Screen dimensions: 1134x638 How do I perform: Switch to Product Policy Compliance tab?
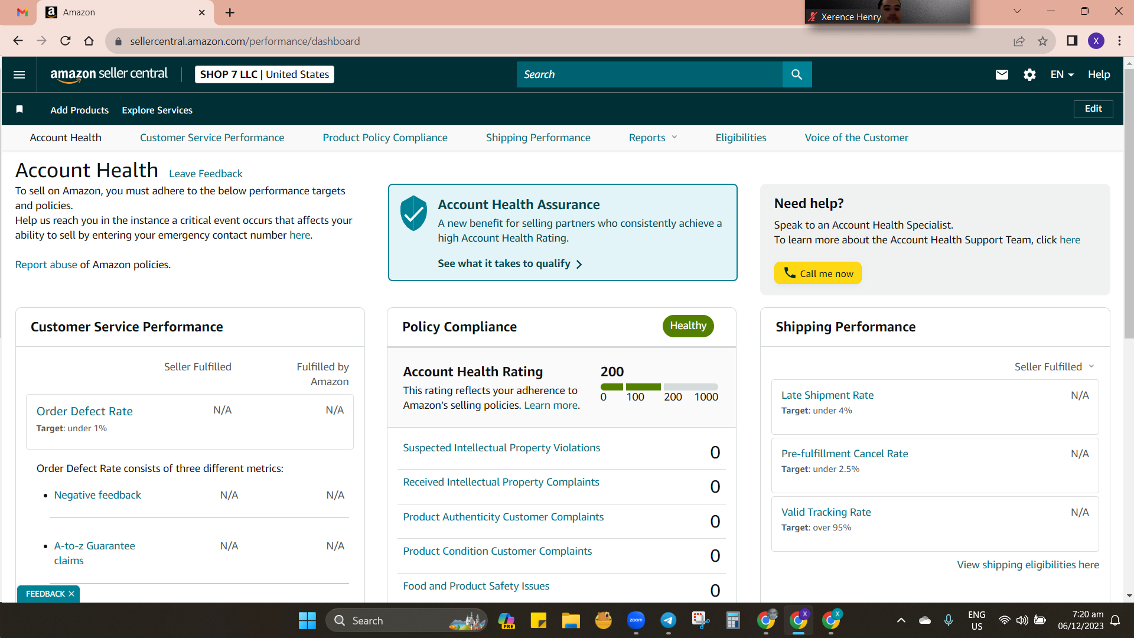pos(385,138)
